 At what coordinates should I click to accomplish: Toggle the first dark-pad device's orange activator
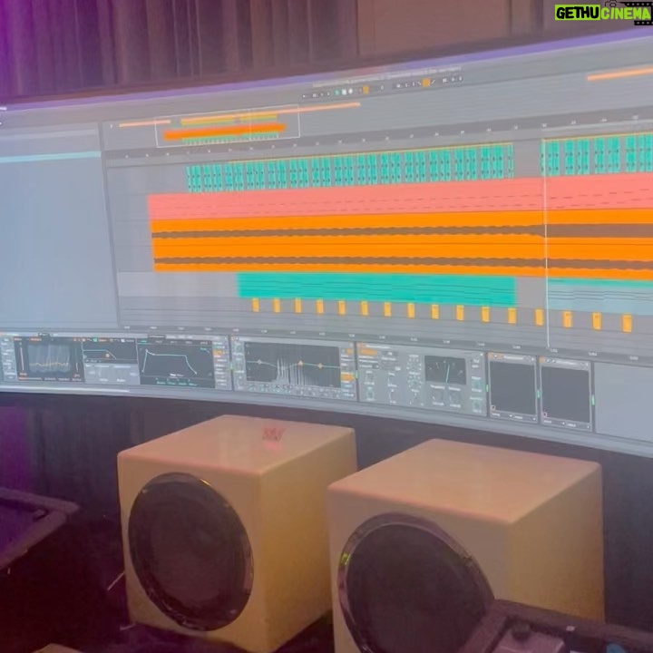click(x=491, y=355)
